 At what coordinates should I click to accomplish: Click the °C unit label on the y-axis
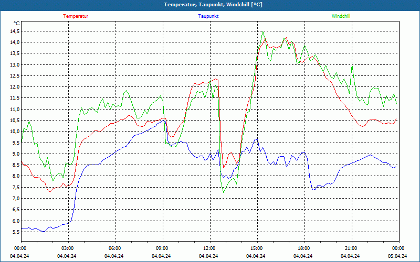(x=16, y=24)
